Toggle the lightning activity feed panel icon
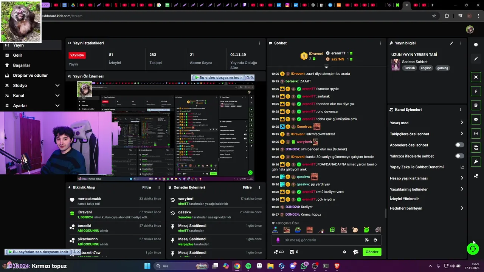Viewport: 484px width, 272px height. 476,91
